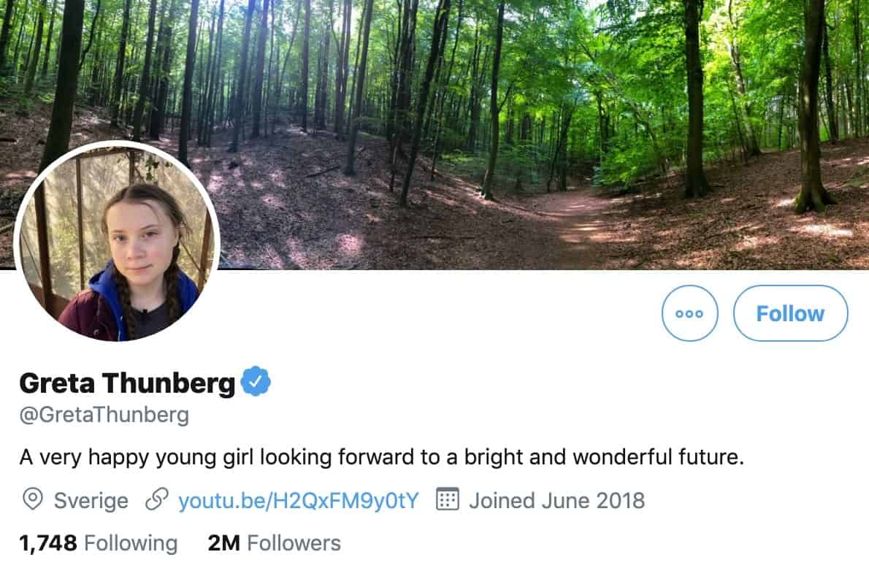Click the Greta Thunberg display name
869x571 pixels.
127,383
